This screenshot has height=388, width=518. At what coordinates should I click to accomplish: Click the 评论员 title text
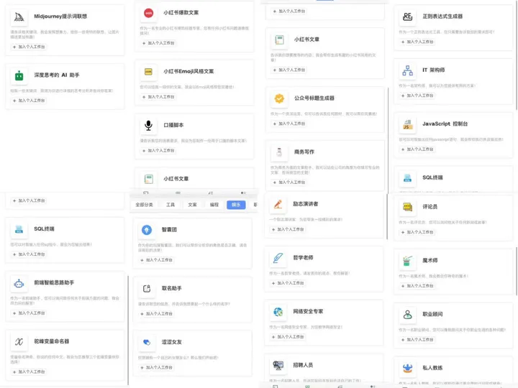430,207
